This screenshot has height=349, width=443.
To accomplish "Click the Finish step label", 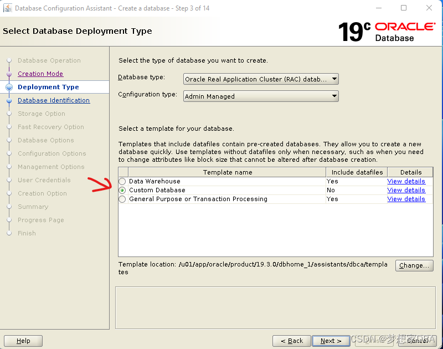I will click(x=27, y=233).
